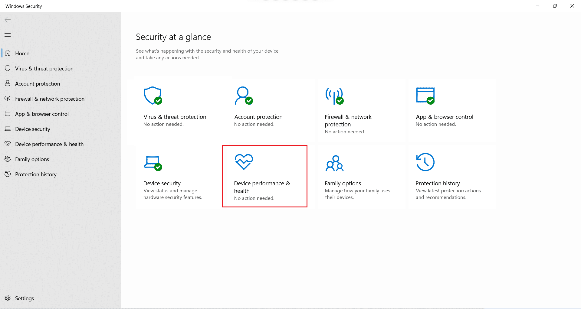
Task: Click the heart pulse icon in sidebar
Action: click(8, 144)
